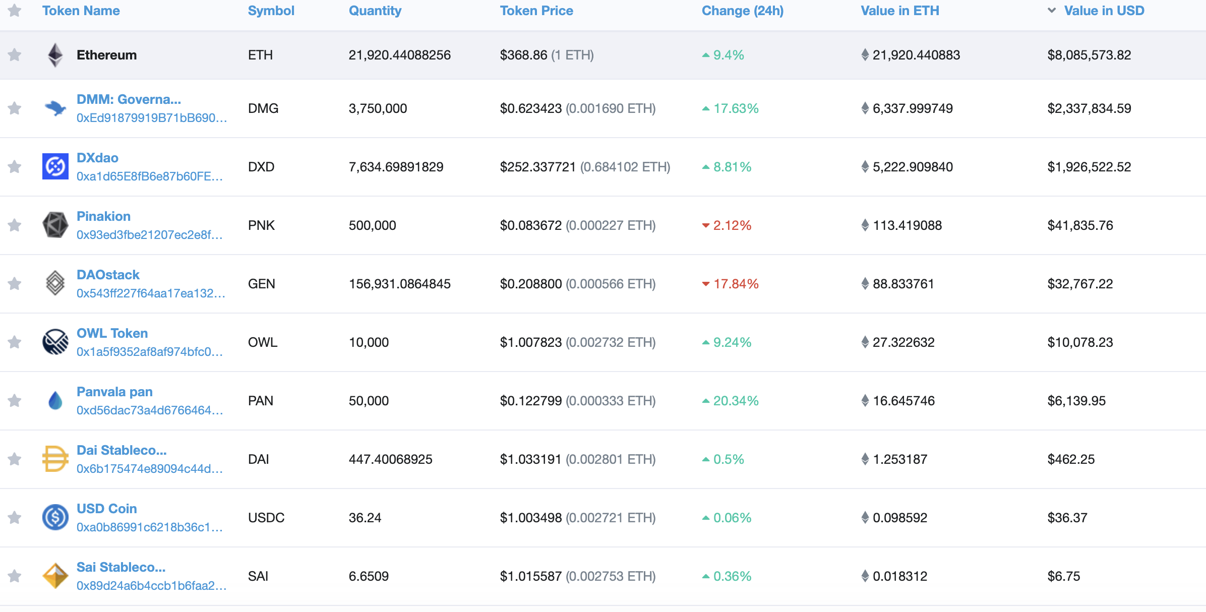Screen dimensions: 1206x612
Task: Click the sort chevron beside Value in USD
Action: (1052, 11)
